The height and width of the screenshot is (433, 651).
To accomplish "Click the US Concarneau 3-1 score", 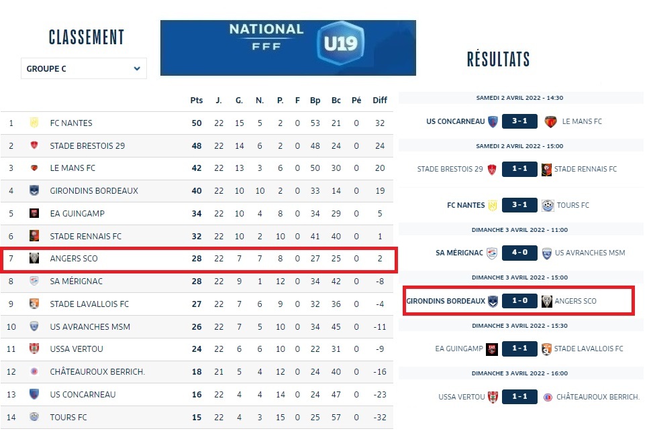I will [519, 121].
